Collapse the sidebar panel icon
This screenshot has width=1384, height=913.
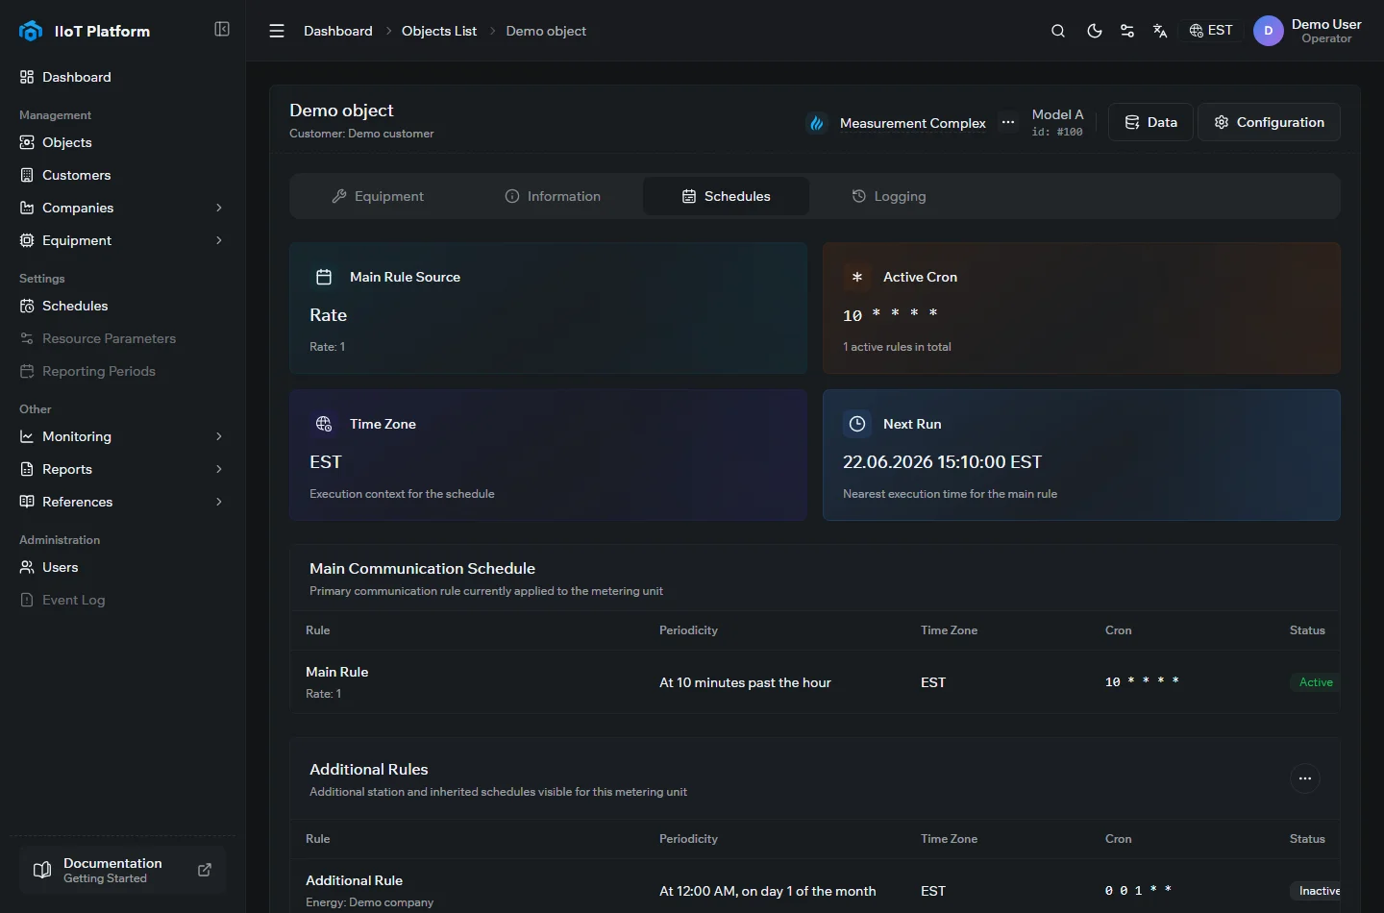pyautogui.click(x=222, y=29)
